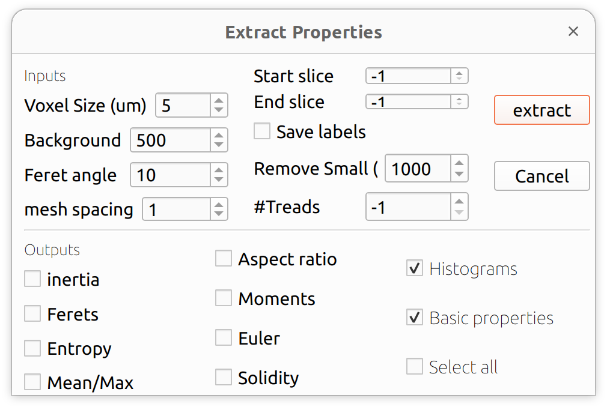Focus the Remove Small value field
607x407 pixels.
pos(418,169)
